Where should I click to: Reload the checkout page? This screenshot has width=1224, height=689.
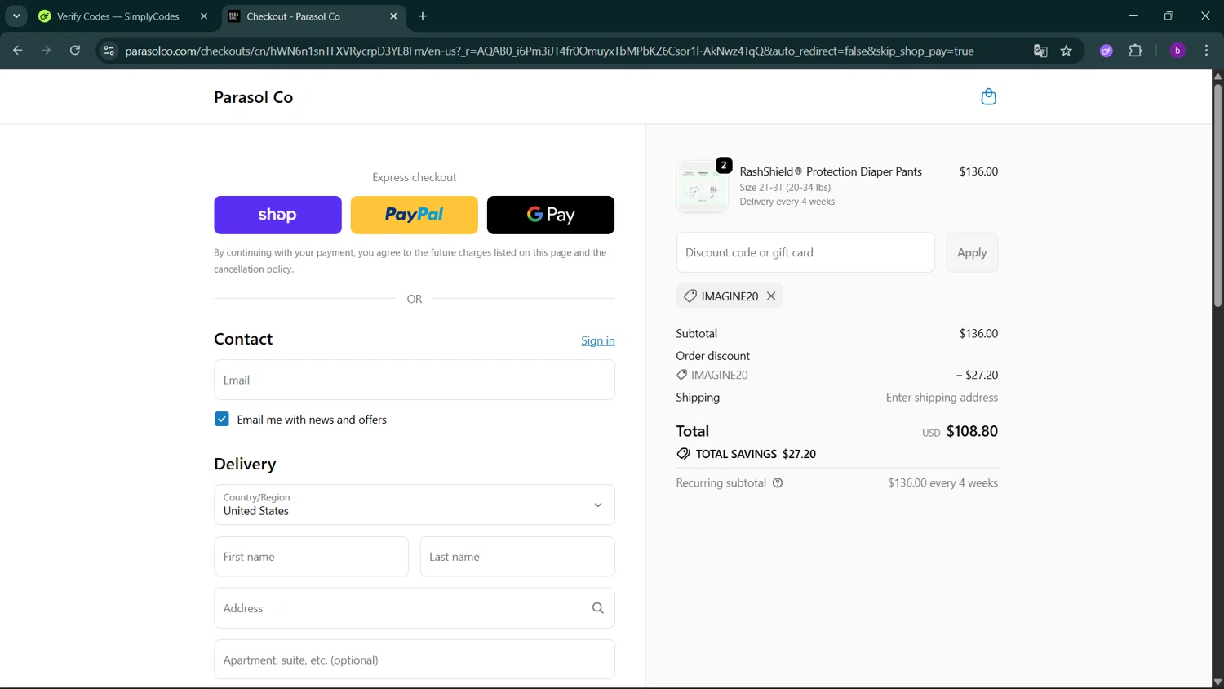(x=75, y=51)
